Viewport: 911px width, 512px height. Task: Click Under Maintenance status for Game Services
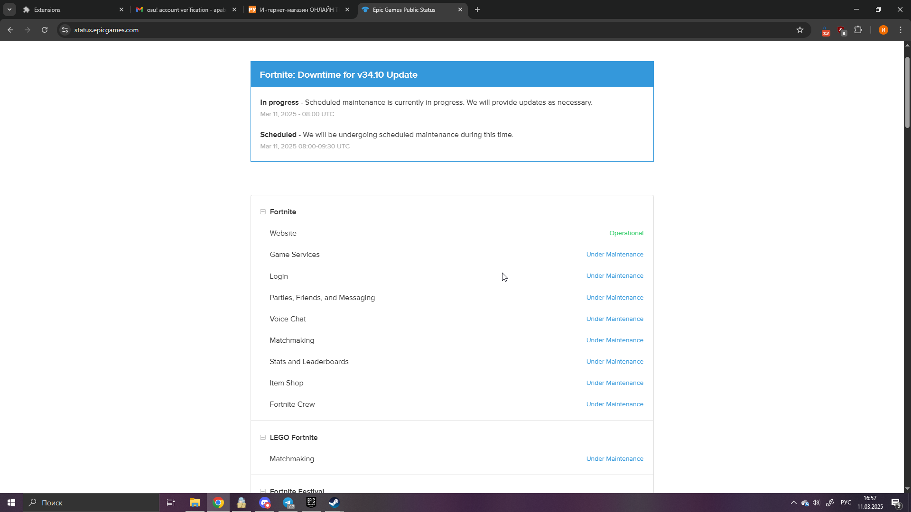click(615, 255)
